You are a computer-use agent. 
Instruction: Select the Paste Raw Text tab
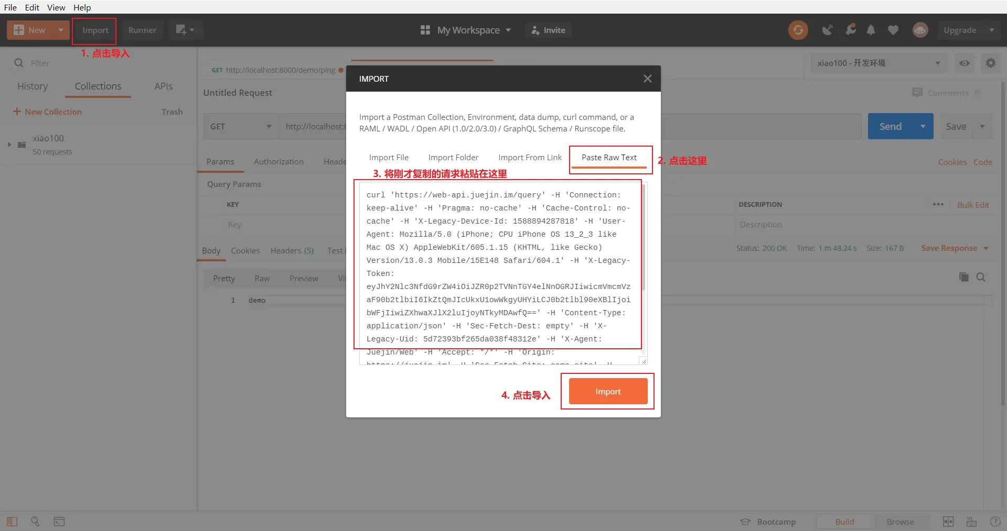609,157
